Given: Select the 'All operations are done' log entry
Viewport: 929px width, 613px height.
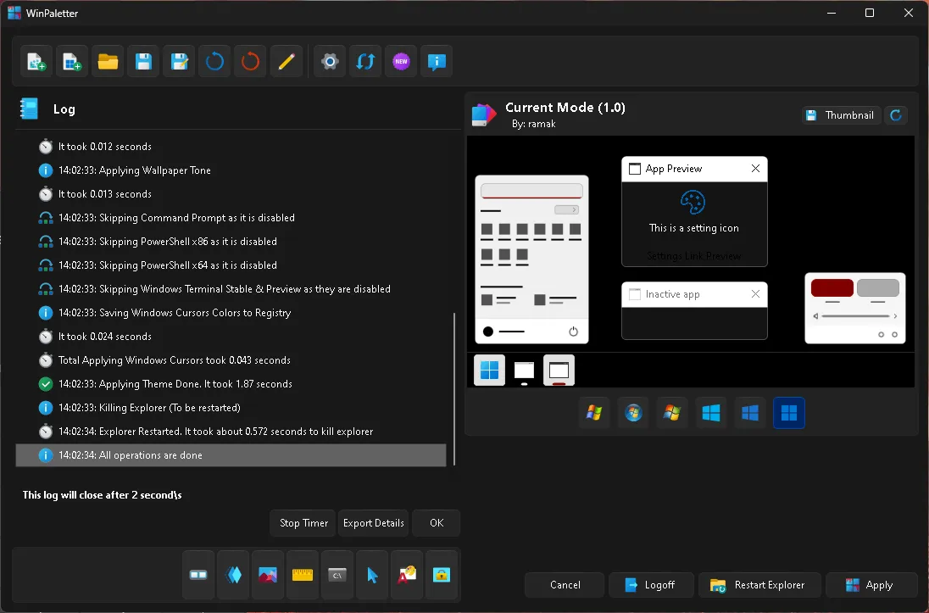Looking at the screenshot, I should coord(231,455).
